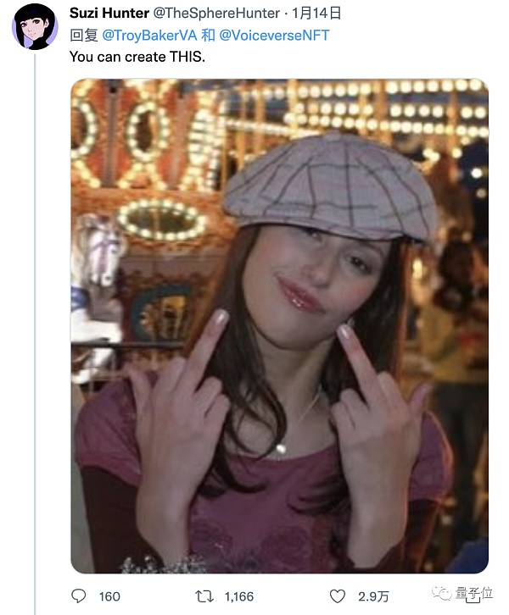Open the @TroyBakerVA mention link
This screenshot has width=509, height=615.
[x=149, y=36]
